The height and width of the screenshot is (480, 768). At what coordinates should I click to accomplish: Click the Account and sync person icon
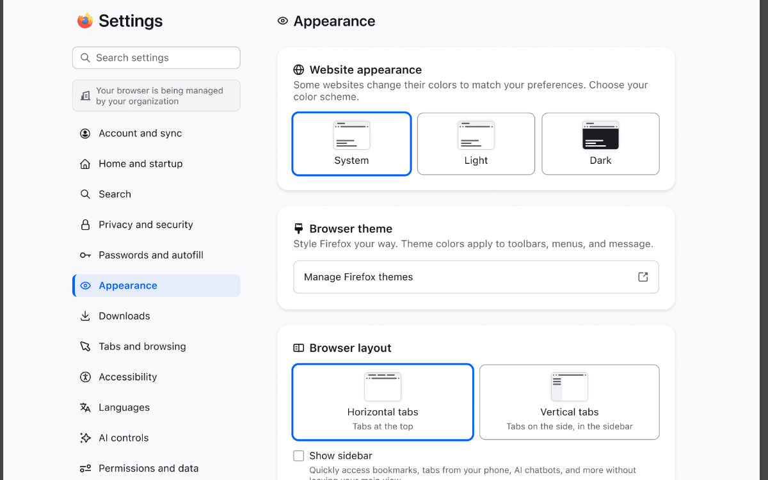pos(85,134)
